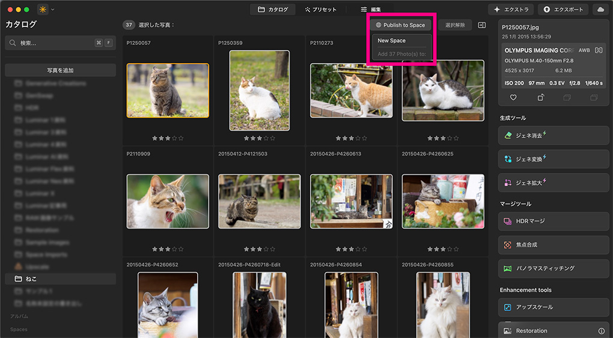This screenshot has width=613, height=338.
Task: Select the 20150412-P4121503 thumbnail
Action: pos(260,201)
